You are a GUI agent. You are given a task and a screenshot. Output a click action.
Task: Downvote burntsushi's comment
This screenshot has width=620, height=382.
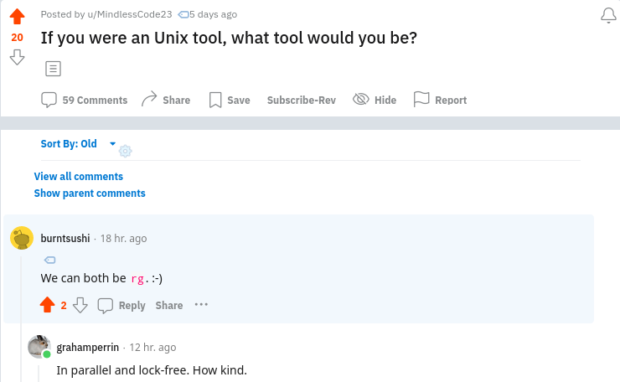coord(80,305)
